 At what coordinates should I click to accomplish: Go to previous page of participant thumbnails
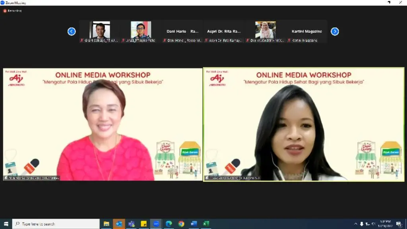pyautogui.click(x=72, y=31)
